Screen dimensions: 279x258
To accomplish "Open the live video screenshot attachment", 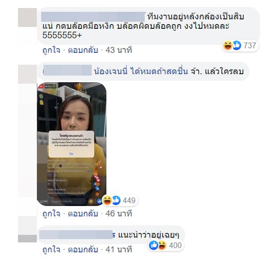I will [x=72, y=144].
